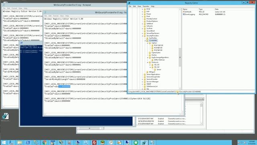Click the front Notepad horizontal scroll left arrow
The image size is (257, 145).
pyautogui.click(x=45, y=114)
